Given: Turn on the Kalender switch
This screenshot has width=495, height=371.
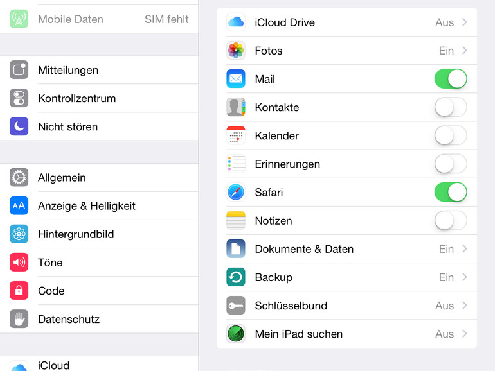Looking at the screenshot, I should [x=451, y=135].
